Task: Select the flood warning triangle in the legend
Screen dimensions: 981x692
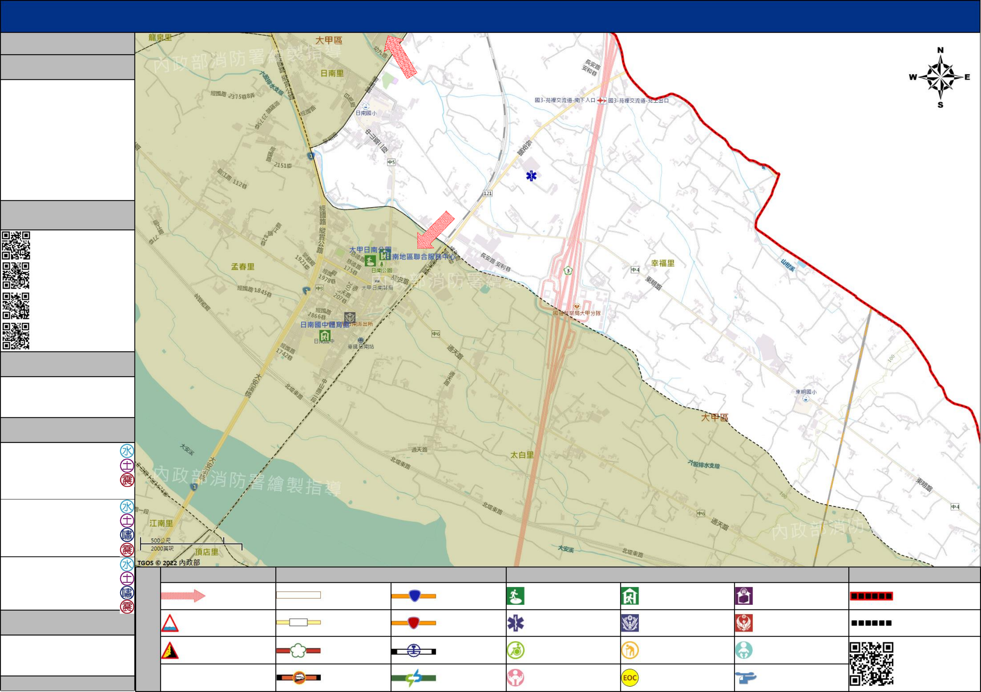Action: [169, 623]
